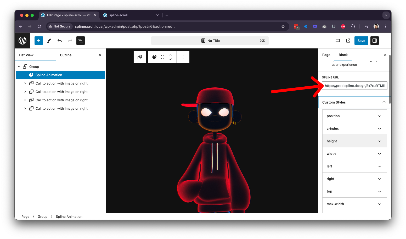Screen dimensions: 406x239
Task: Toggle the Settings sidebar panel icon
Action: click(x=375, y=41)
